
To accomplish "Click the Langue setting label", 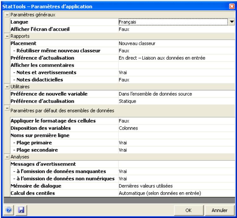I will tap(19, 22).
